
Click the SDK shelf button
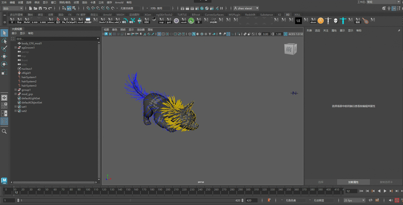click(146, 21)
